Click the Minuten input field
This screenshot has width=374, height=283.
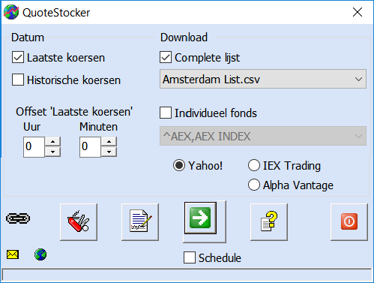tap(90, 147)
